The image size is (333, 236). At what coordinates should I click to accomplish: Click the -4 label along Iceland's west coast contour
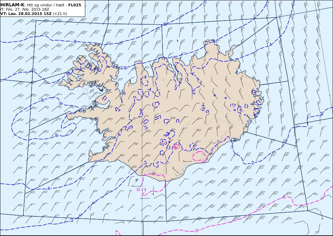pyautogui.click(x=119, y=135)
